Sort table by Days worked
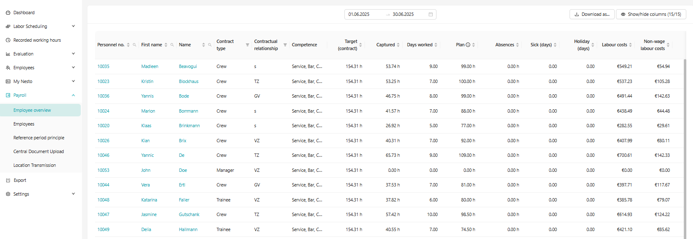Image resolution: width=693 pixels, height=239 pixels. click(x=436, y=45)
